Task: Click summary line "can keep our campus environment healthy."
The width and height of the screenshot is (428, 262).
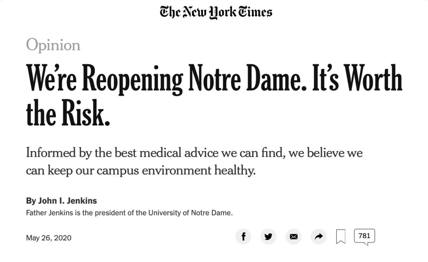Action: point(141,171)
